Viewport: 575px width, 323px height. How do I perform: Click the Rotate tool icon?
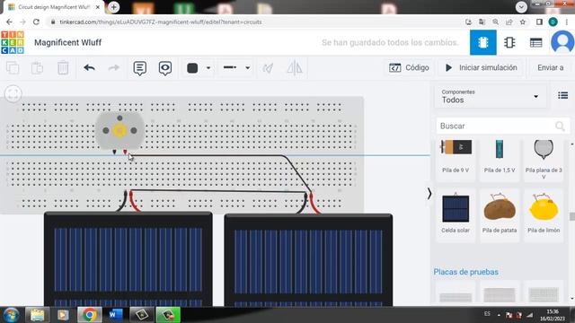pos(268,68)
